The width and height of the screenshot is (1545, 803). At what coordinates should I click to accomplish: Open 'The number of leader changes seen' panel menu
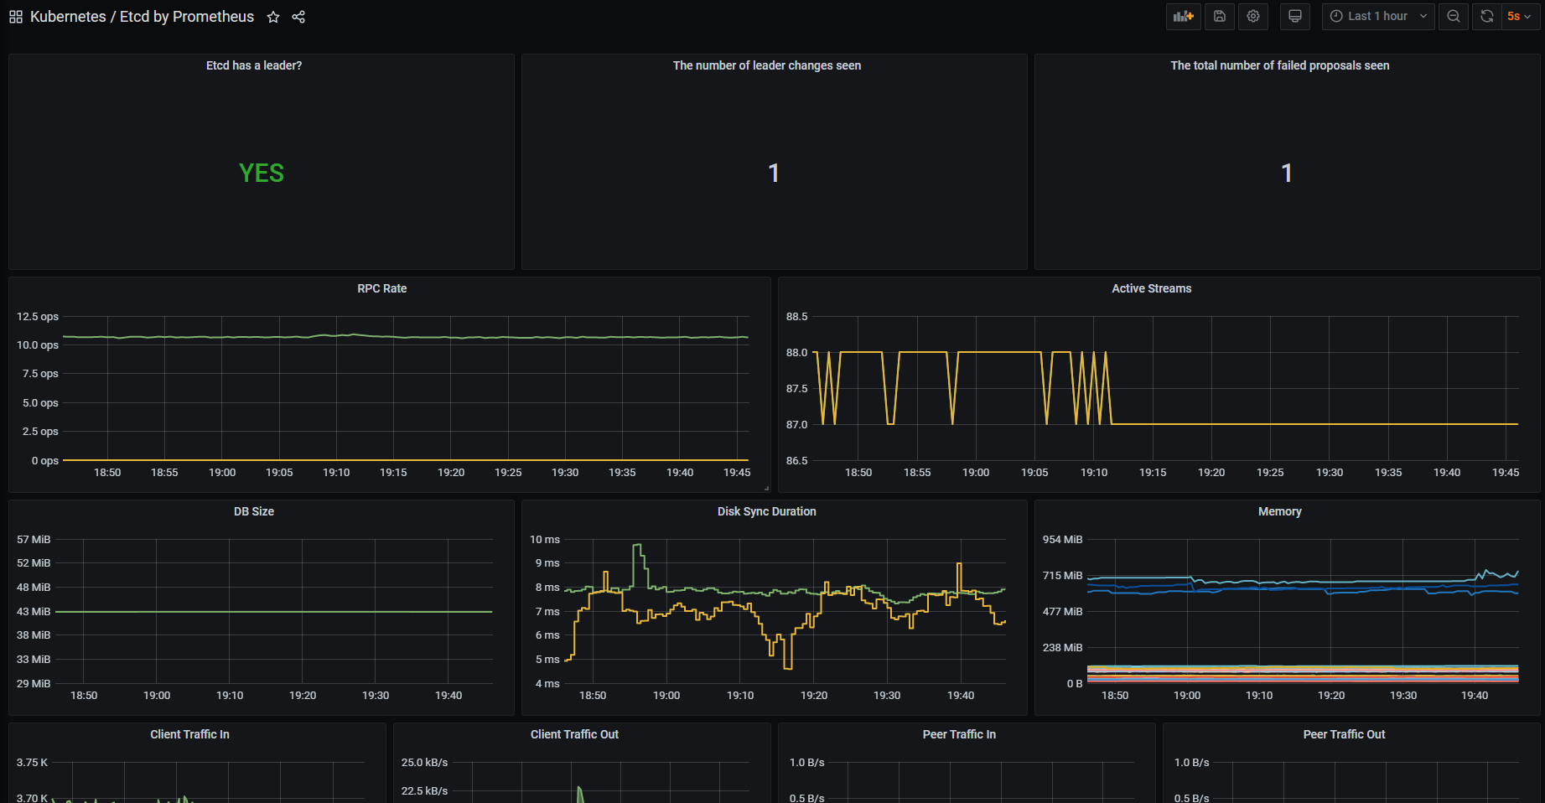(x=767, y=65)
